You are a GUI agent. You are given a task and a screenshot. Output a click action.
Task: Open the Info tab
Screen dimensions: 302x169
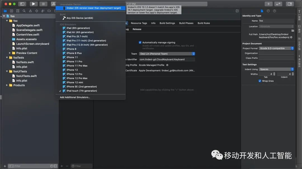(x=153, y=23)
